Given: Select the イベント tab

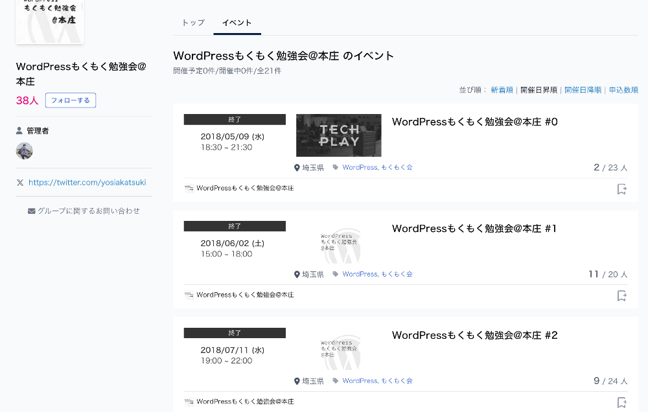Looking at the screenshot, I should [237, 23].
